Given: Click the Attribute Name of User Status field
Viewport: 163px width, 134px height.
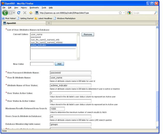Looking at the screenshot, I should (x=71, y=85).
